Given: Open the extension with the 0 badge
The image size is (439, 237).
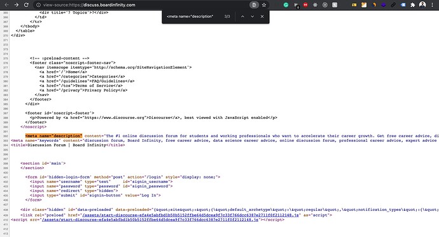Looking at the screenshot, I should point(296,5).
